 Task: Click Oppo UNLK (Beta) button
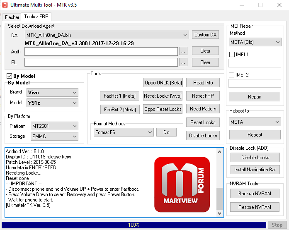(163, 83)
